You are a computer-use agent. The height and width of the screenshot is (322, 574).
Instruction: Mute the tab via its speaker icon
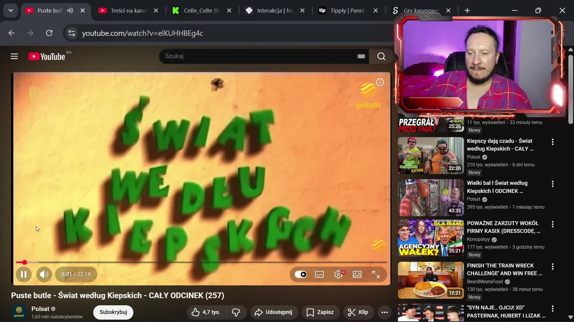tap(70, 10)
